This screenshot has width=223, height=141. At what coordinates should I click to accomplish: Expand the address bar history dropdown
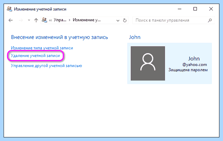click(x=118, y=21)
